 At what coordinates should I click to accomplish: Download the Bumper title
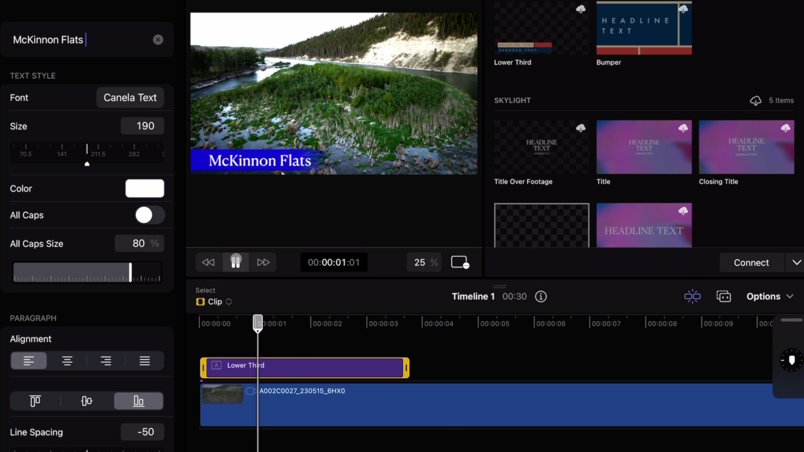point(683,9)
